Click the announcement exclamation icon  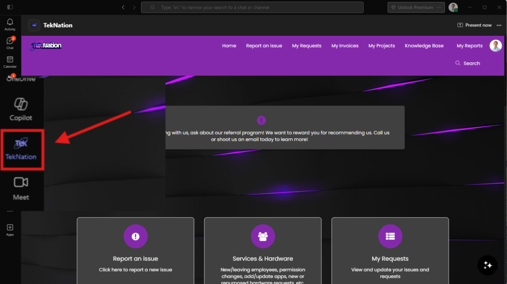[x=261, y=121]
